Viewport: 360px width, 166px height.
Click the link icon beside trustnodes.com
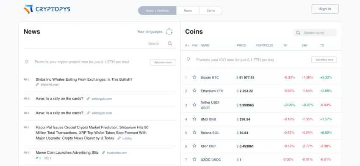point(103,152)
